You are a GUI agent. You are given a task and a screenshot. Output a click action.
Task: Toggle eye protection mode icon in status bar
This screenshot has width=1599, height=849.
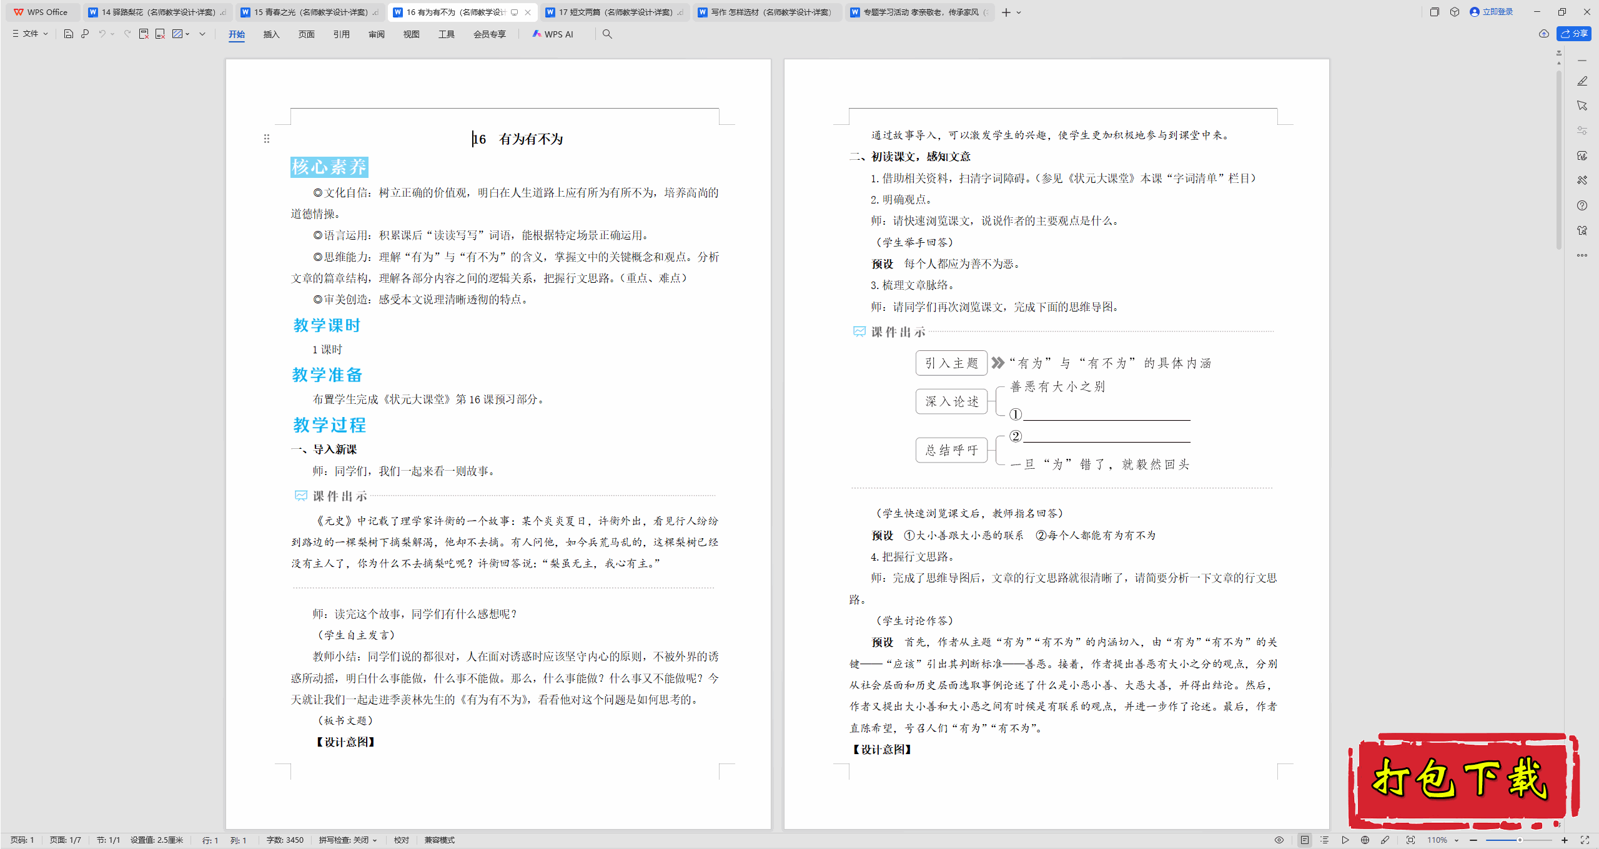click(1279, 840)
